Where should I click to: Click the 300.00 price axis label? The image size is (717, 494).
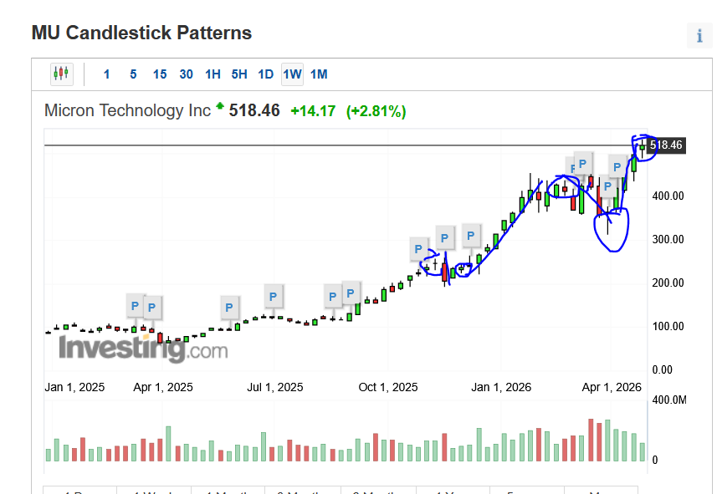click(x=668, y=239)
